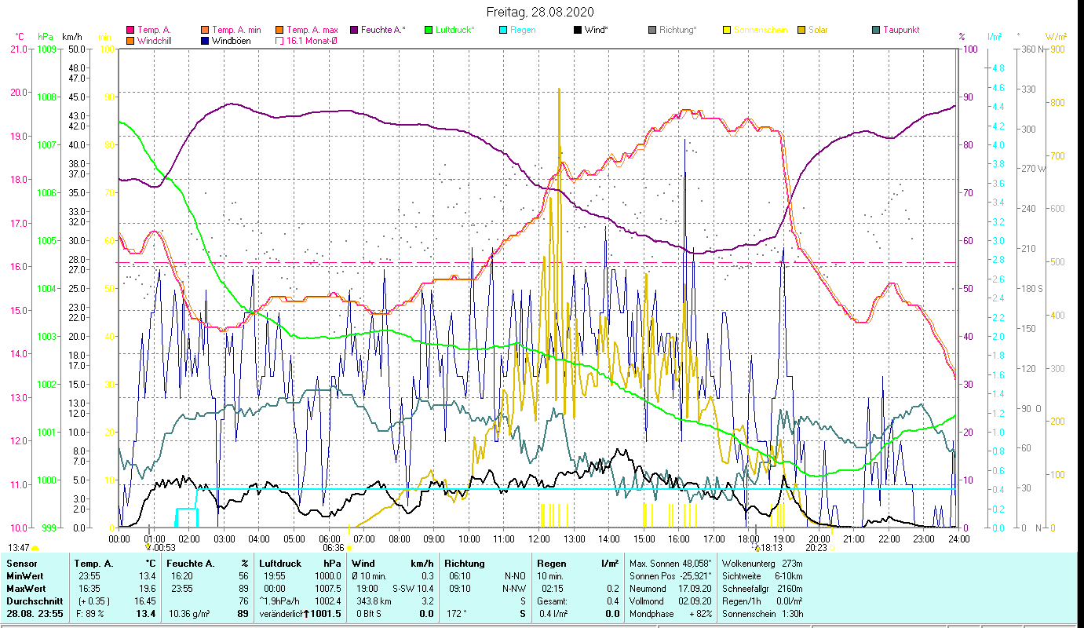Click the Mondphase + 82% entry
Viewport: 1084px width, 628px height.
[x=671, y=614]
